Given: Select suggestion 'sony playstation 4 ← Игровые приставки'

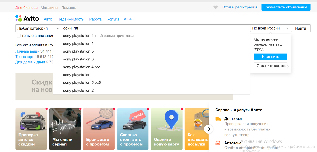Looking at the screenshot, I should click(152, 36).
